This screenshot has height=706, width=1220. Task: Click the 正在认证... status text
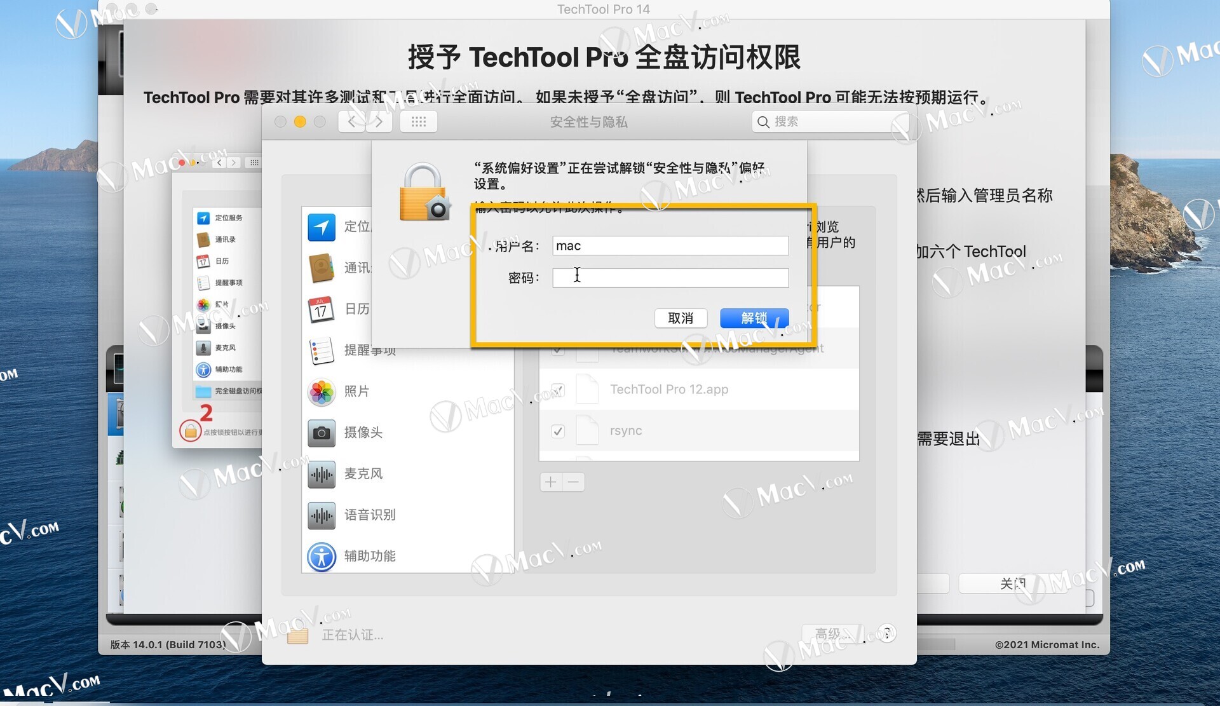tap(353, 635)
